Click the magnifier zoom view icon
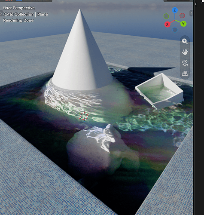 (x=185, y=41)
